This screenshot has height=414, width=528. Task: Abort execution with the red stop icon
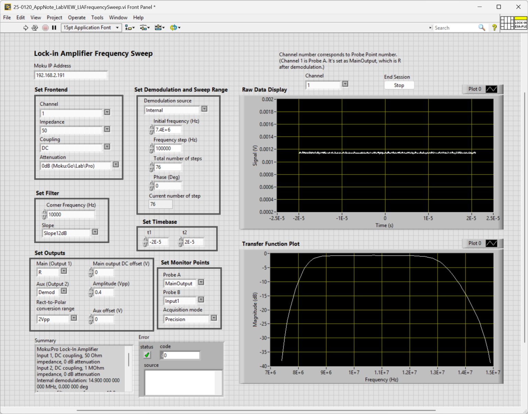click(x=45, y=28)
